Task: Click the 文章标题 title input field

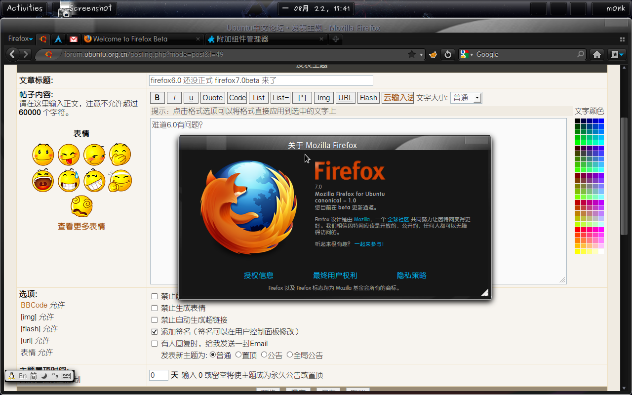Action: pos(261,80)
